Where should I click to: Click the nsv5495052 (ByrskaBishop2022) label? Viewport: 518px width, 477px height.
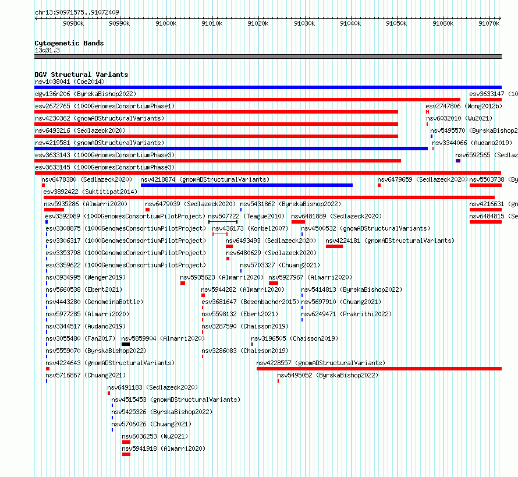[328, 375]
